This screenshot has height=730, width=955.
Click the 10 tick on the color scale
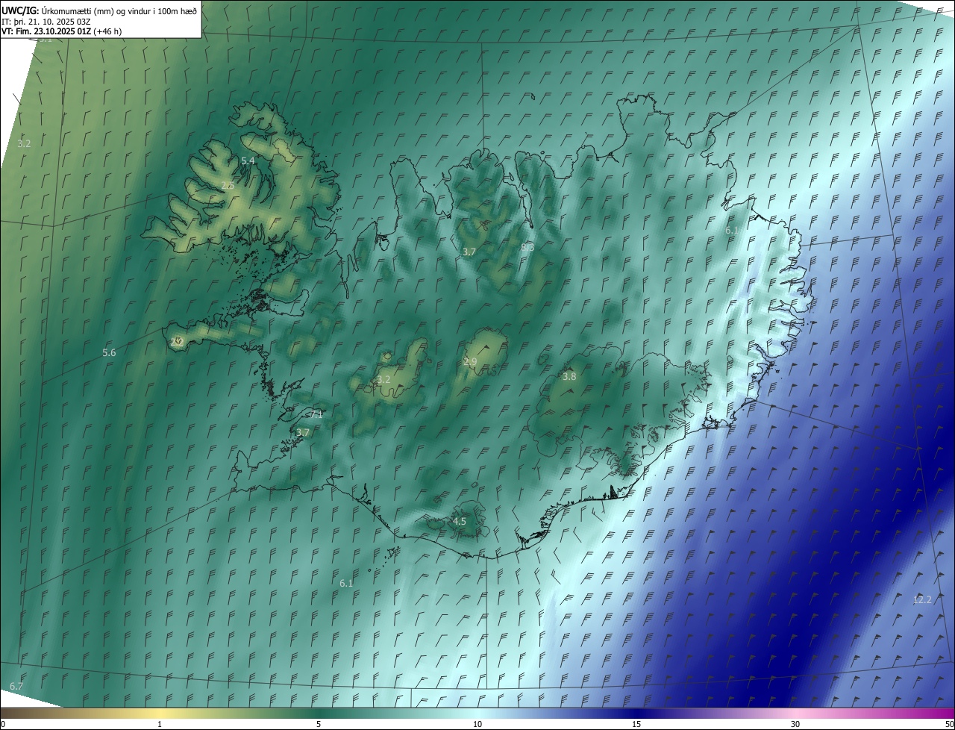click(x=477, y=724)
